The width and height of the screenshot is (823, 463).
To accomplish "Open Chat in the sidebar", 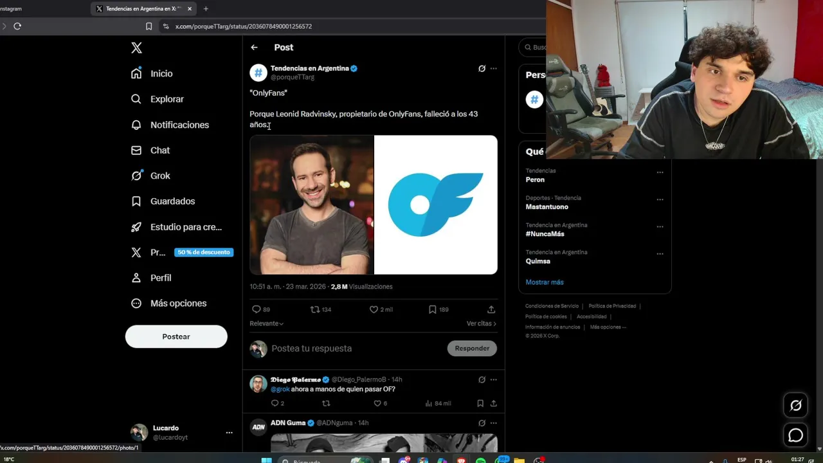I will tap(150, 150).
